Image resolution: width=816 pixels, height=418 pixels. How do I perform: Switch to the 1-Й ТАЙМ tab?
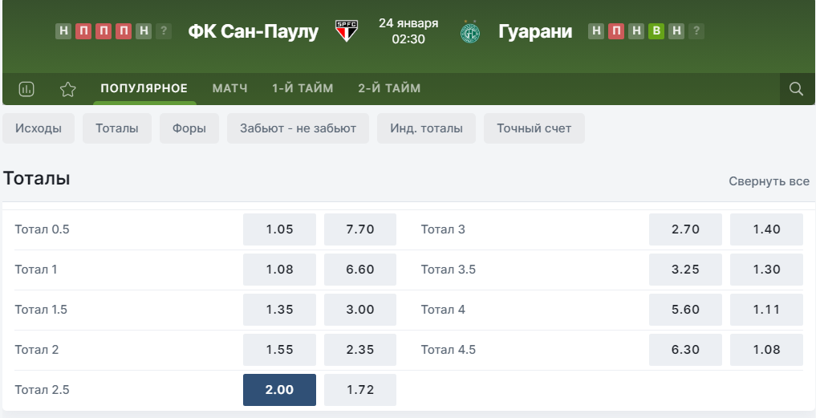302,88
